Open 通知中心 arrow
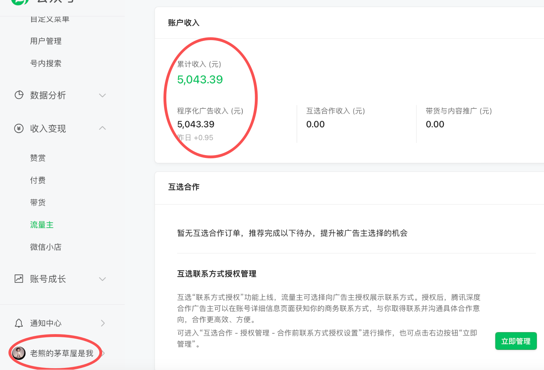 [x=103, y=323]
